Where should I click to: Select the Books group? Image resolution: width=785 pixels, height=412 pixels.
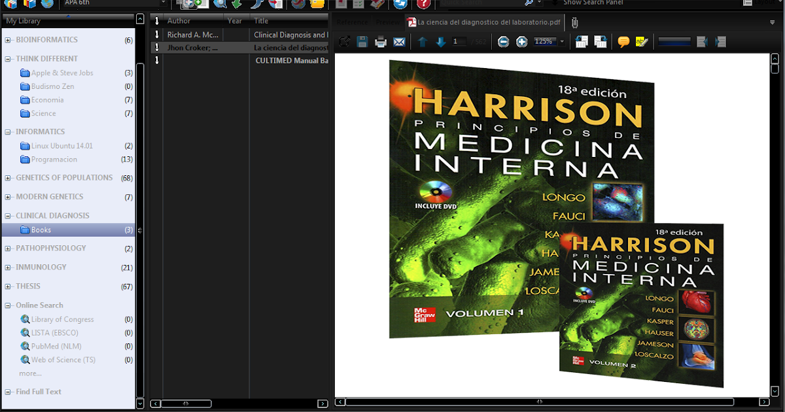tap(68, 230)
